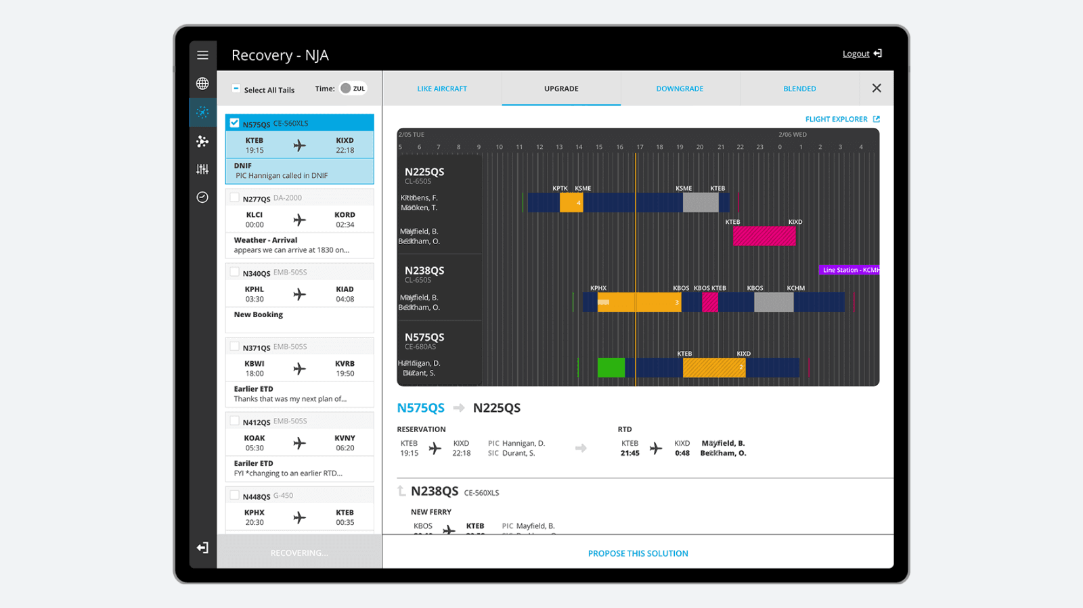Open the sliders settings icon in sidebar

[x=202, y=169]
